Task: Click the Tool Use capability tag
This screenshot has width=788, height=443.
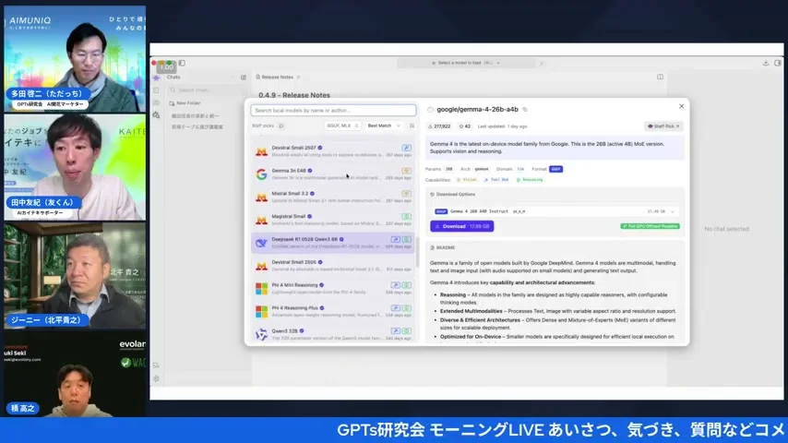Action: 496,180
